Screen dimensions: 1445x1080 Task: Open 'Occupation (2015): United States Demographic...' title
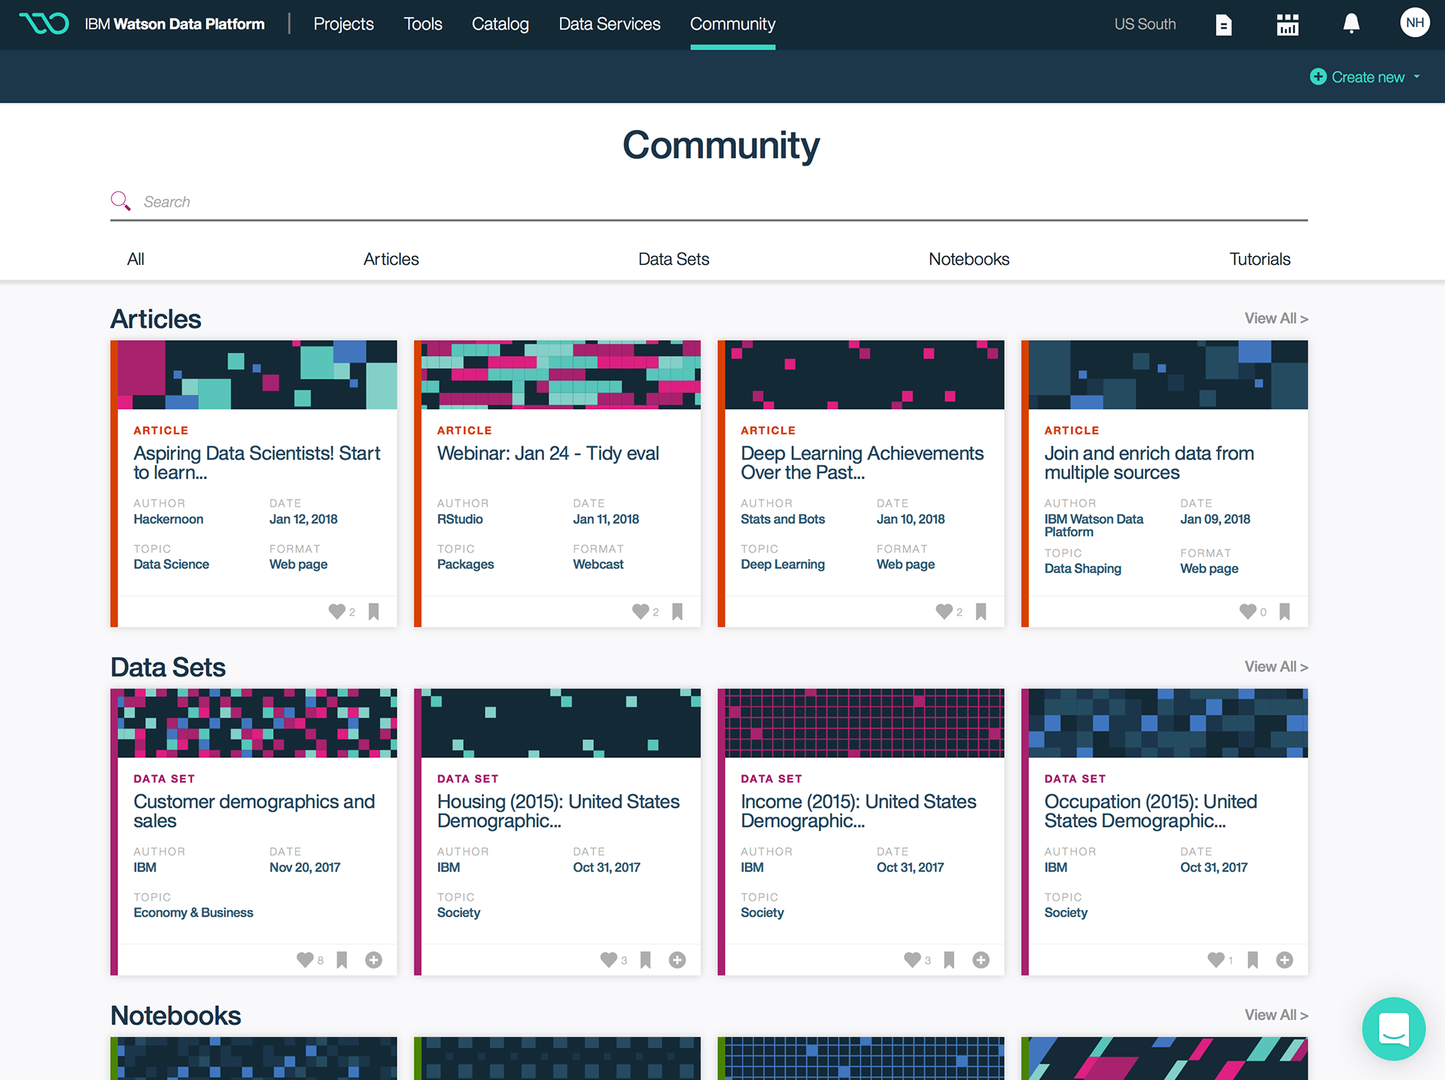(x=1151, y=811)
